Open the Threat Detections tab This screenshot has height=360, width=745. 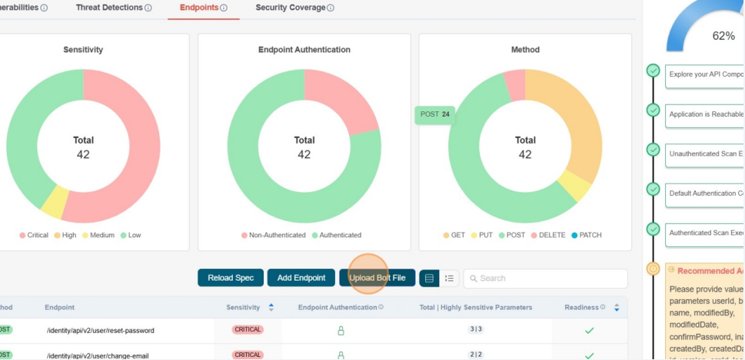point(109,8)
